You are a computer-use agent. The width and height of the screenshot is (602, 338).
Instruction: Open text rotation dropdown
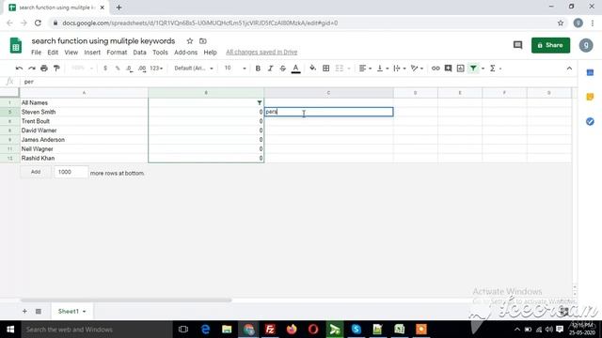point(417,69)
